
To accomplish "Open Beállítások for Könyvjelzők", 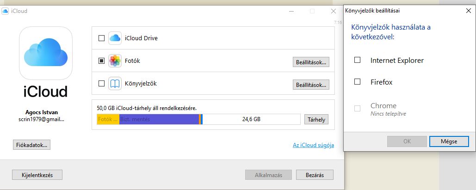I will click(x=311, y=85).
